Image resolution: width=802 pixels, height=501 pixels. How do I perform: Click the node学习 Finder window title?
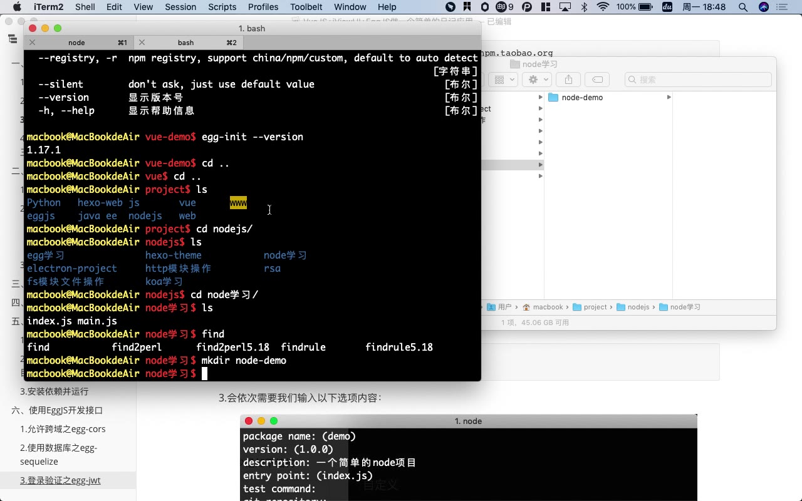click(x=534, y=64)
